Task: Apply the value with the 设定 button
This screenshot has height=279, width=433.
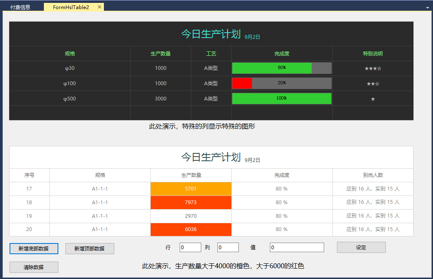Action: point(361,247)
